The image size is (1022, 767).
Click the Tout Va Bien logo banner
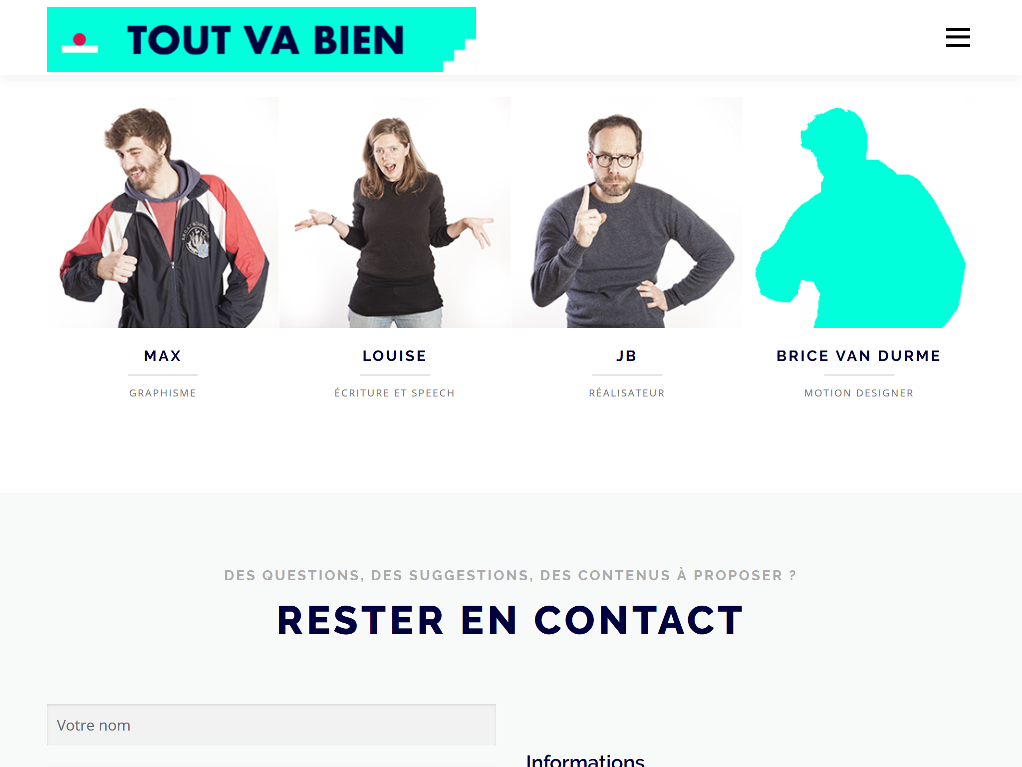point(261,39)
